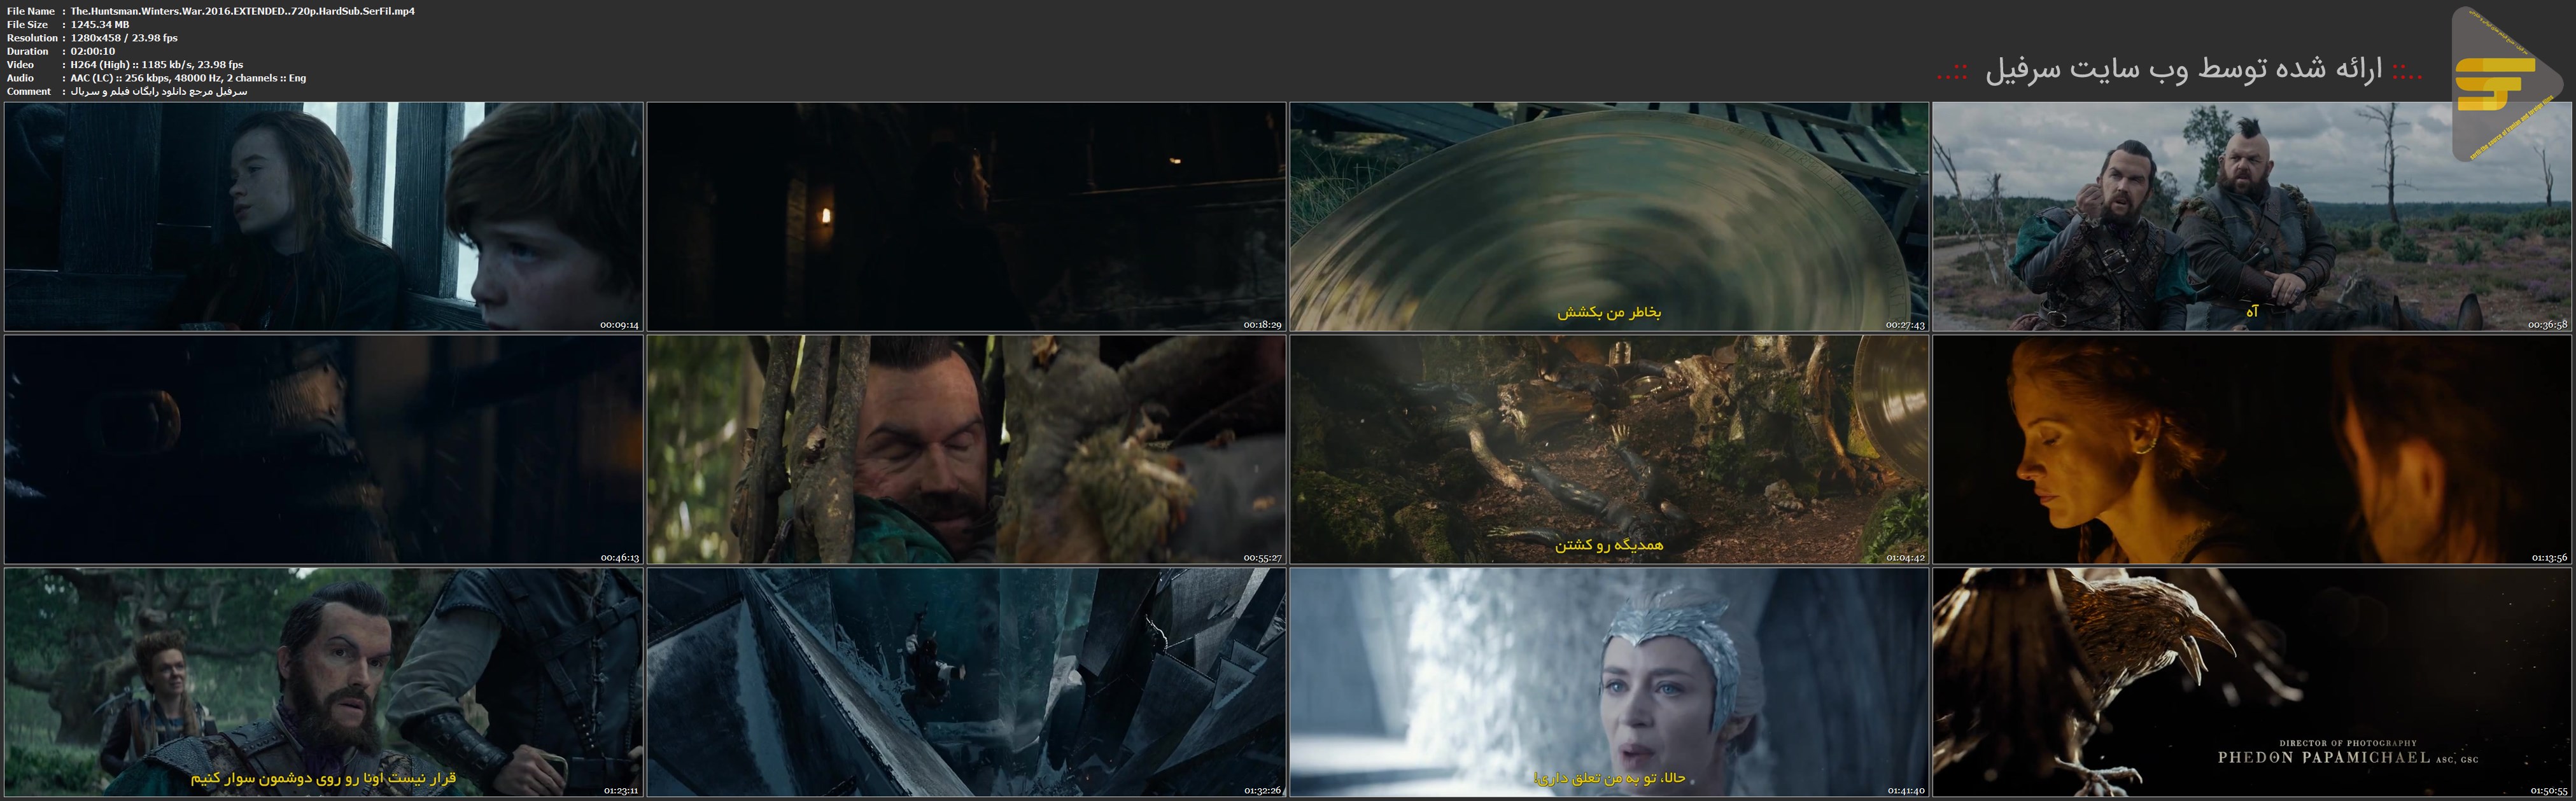Click the File Size value 1245.34 MB

(100, 24)
